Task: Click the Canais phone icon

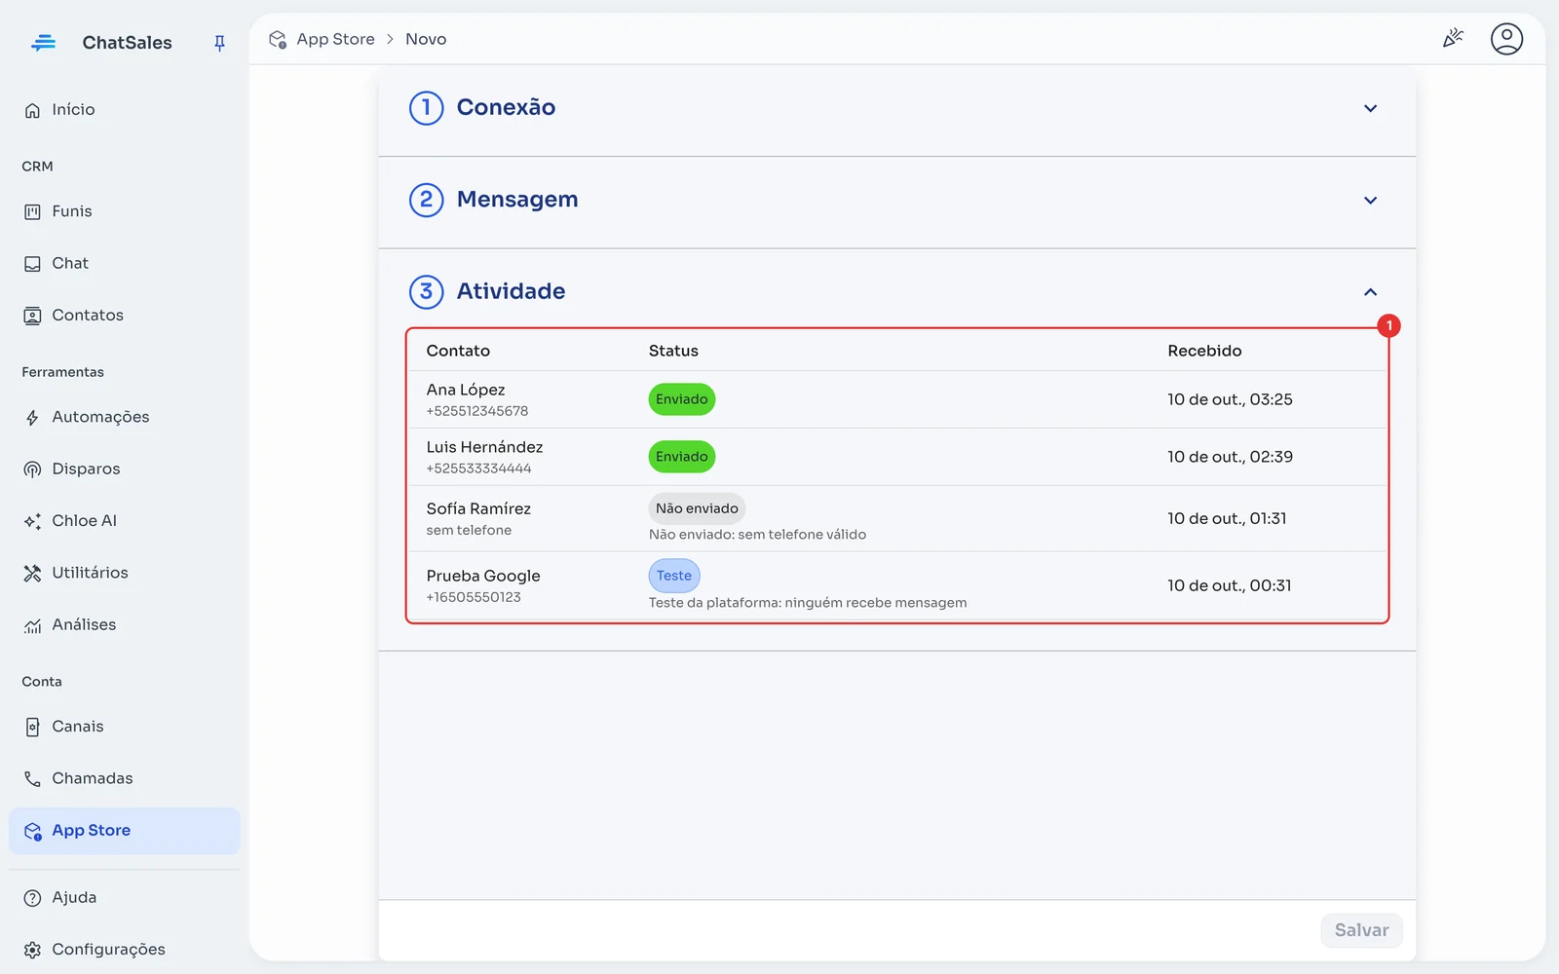Action: (32, 727)
